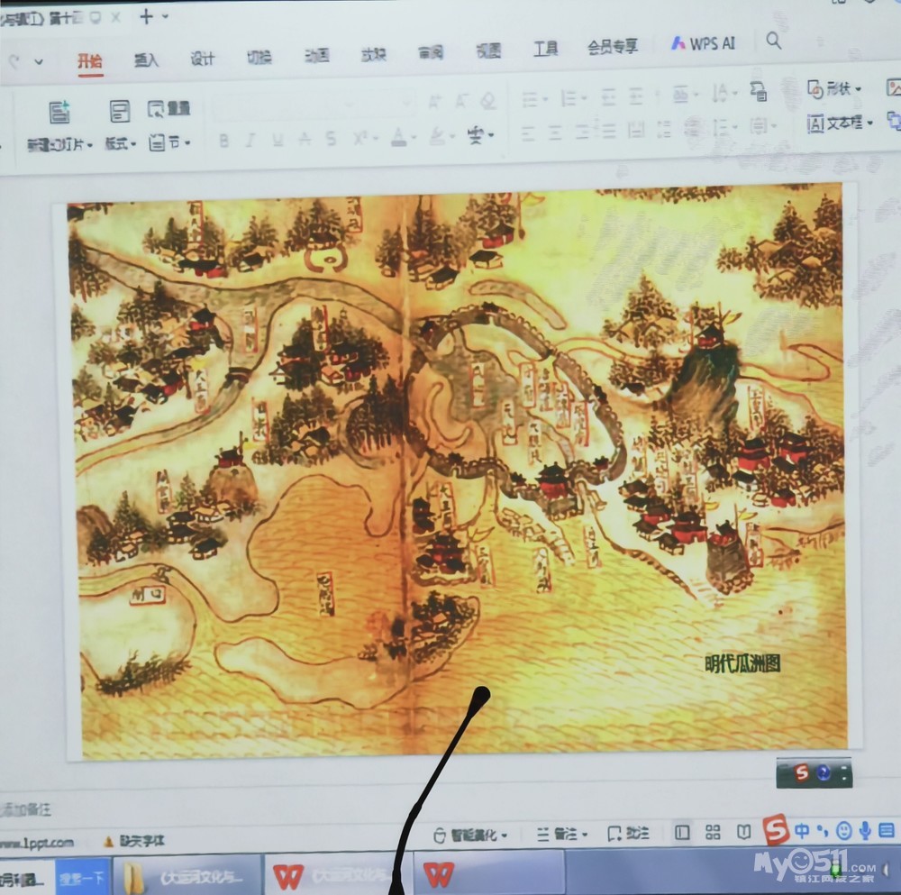Switch to reading view book icon

pyautogui.click(x=743, y=832)
